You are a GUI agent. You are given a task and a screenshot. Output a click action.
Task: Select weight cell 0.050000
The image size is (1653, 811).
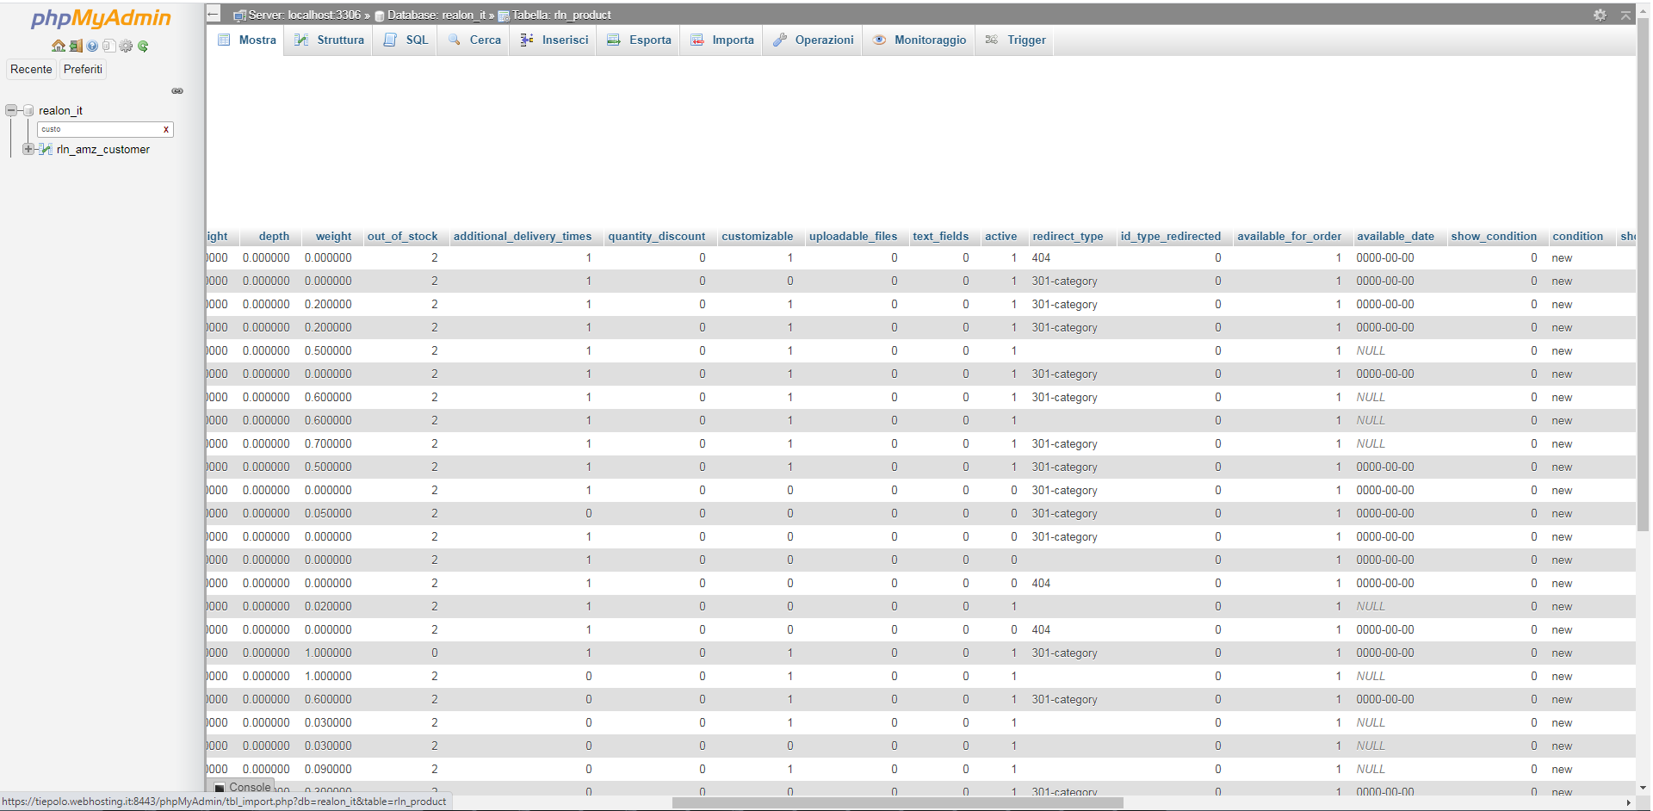coord(328,513)
